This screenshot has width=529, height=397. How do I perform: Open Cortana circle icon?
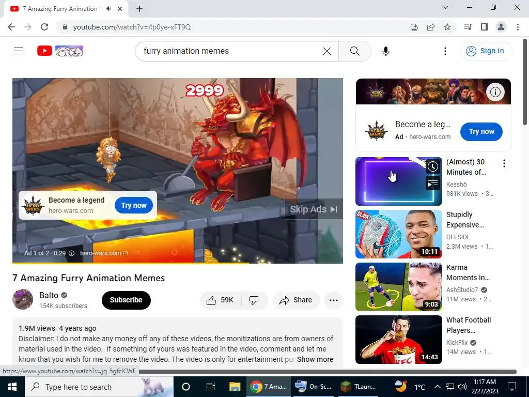click(186, 387)
